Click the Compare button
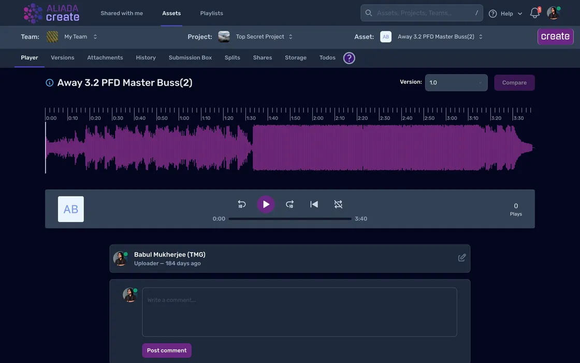580x363 pixels. tap(514, 83)
